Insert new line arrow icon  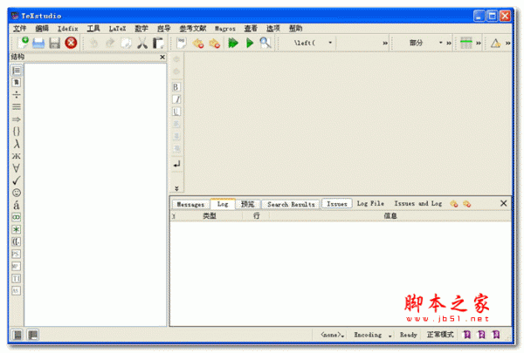176,164
